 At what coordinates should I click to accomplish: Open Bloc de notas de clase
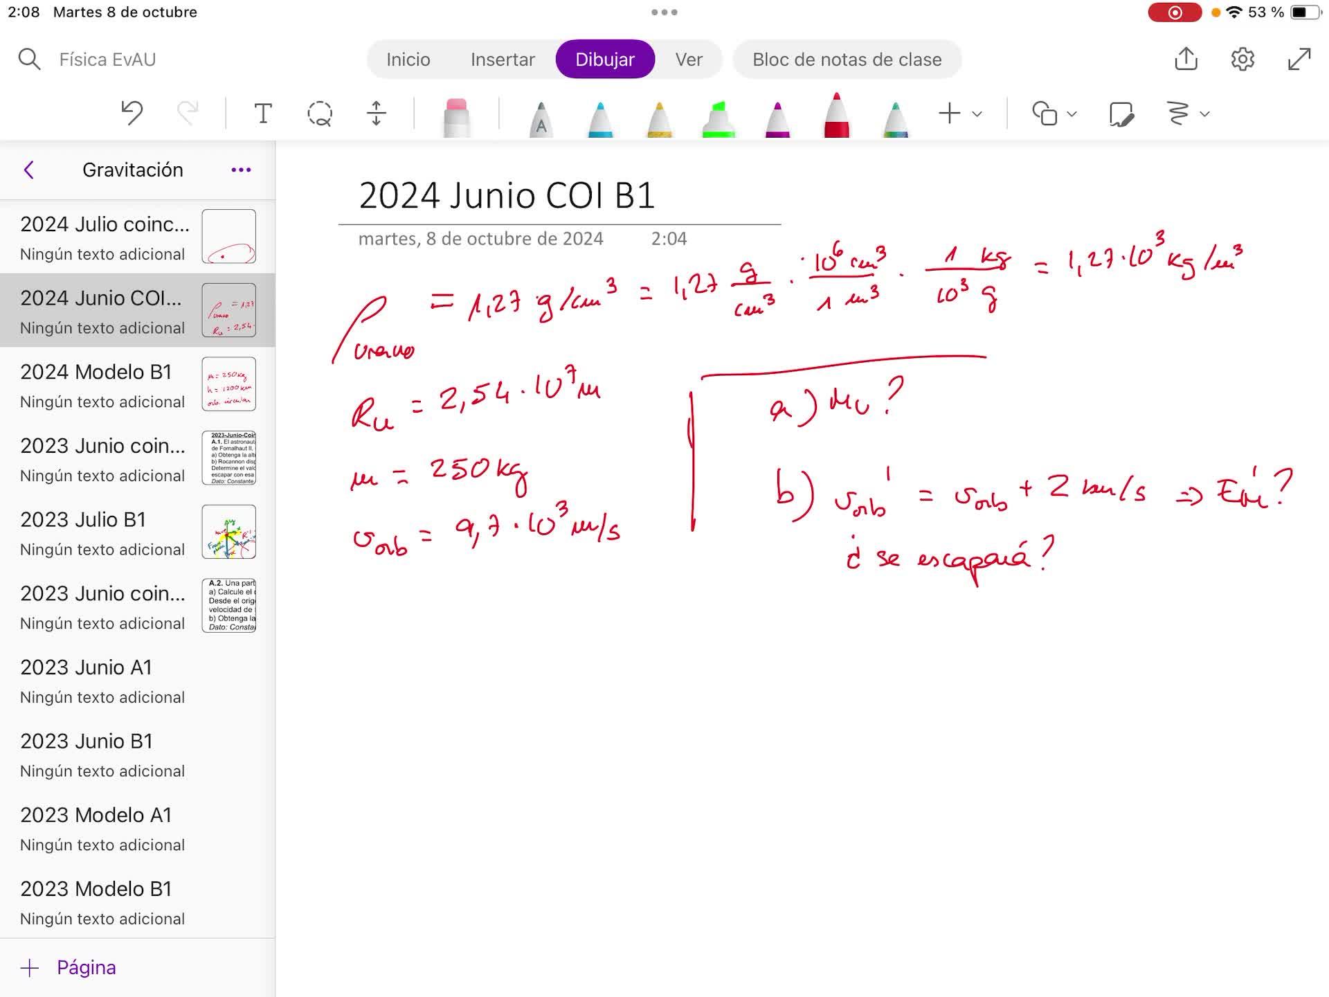click(x=847, y=60)
